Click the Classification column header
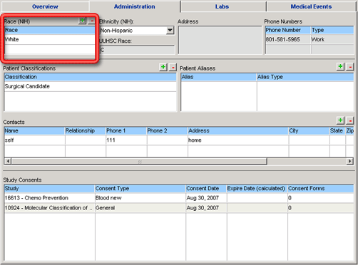 point(91,77)
